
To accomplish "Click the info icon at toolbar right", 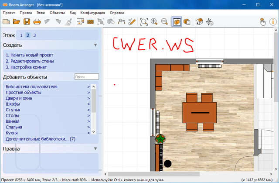I will 274,21.
